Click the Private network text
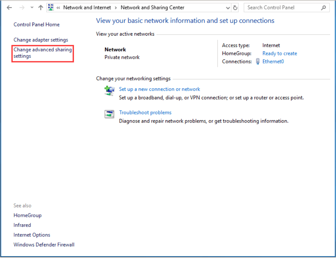 pyautogui.click(x=122, y=58)
